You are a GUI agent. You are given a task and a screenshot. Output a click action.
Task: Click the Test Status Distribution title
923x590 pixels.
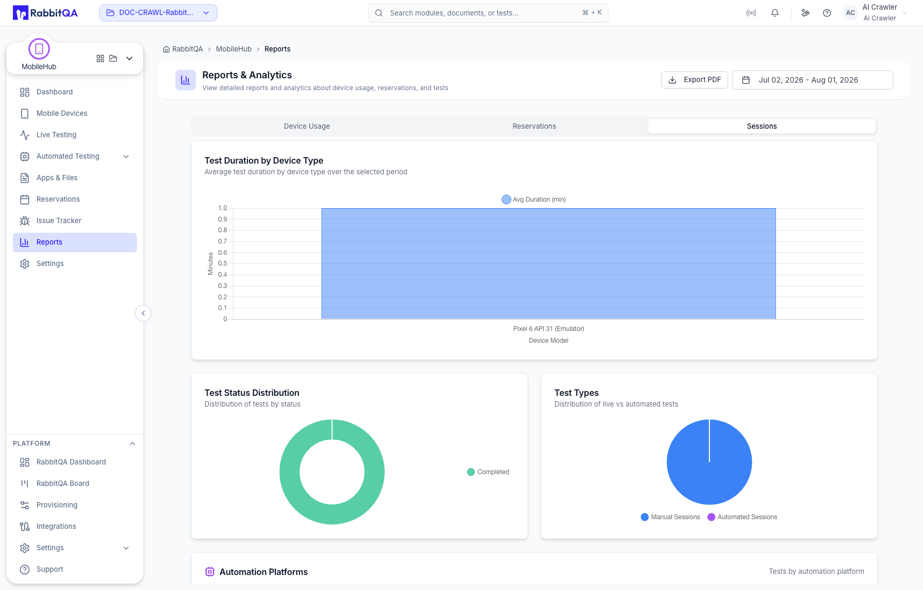[x=252, y=393]
